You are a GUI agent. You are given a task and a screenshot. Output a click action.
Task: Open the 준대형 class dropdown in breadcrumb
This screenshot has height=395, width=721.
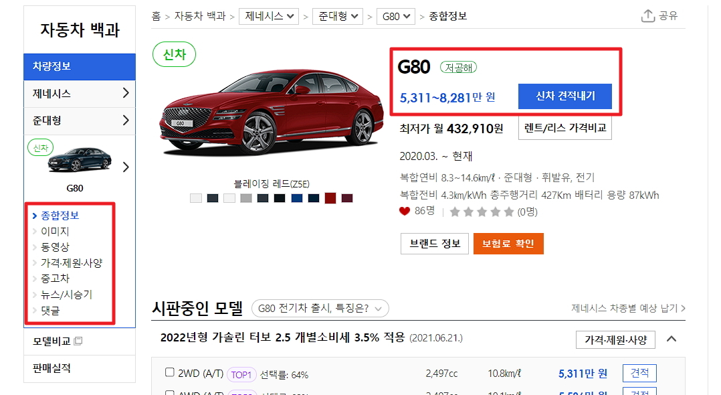pyautogui.click(x=338, y=17)
